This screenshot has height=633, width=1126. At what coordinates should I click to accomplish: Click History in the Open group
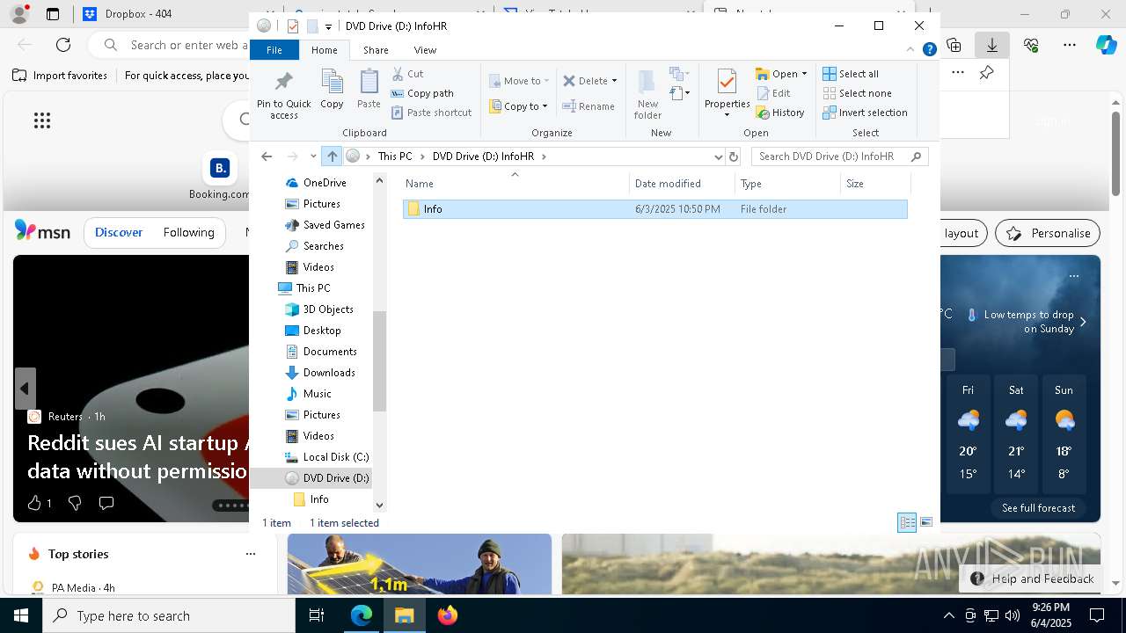780,113
